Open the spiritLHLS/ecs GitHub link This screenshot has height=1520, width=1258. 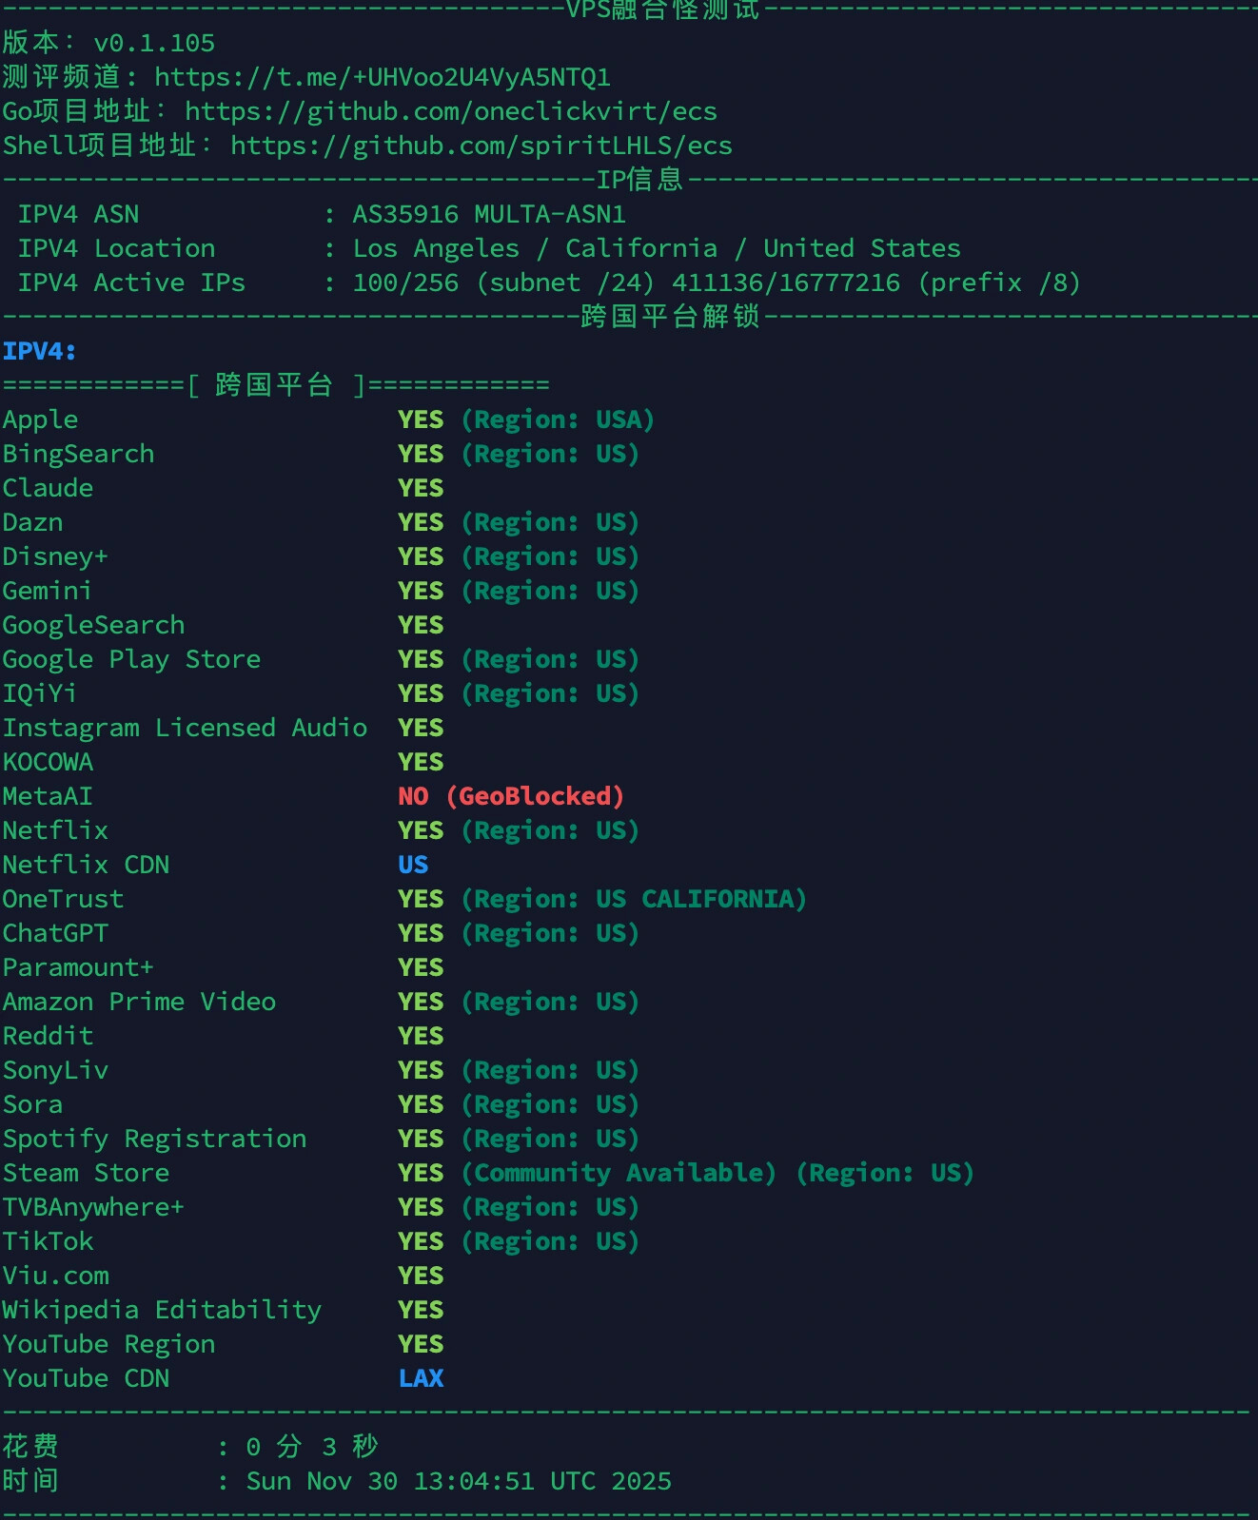coord(482,146)
